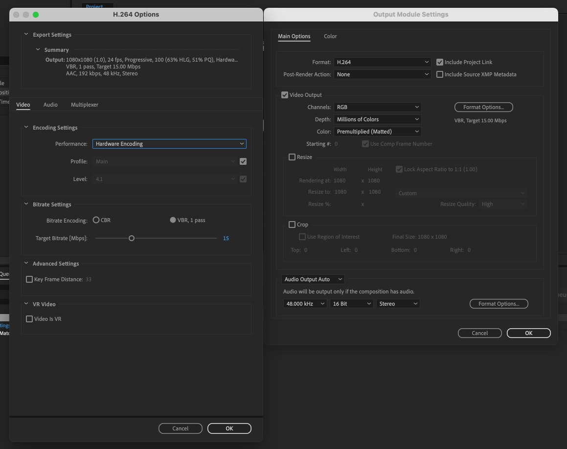Open the Color tab
Viewport: 567px width, 449px height.
pyautogui.click(x=330, y=36)
